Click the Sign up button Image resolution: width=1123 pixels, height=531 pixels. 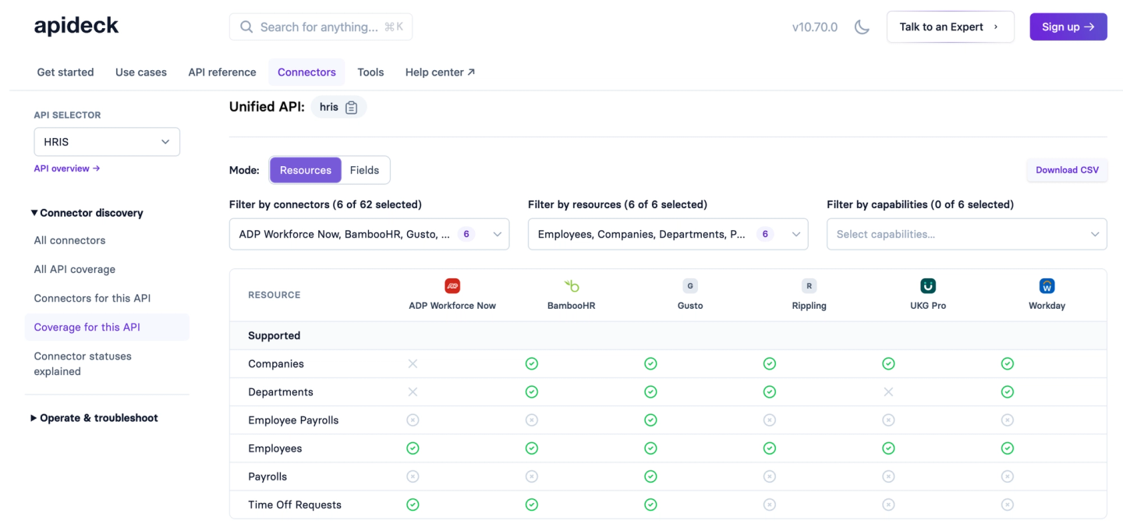pyautogui.click(x=1068, y=27)
